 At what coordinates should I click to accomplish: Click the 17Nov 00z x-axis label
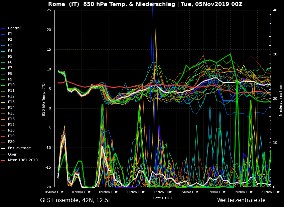[216, 192]
